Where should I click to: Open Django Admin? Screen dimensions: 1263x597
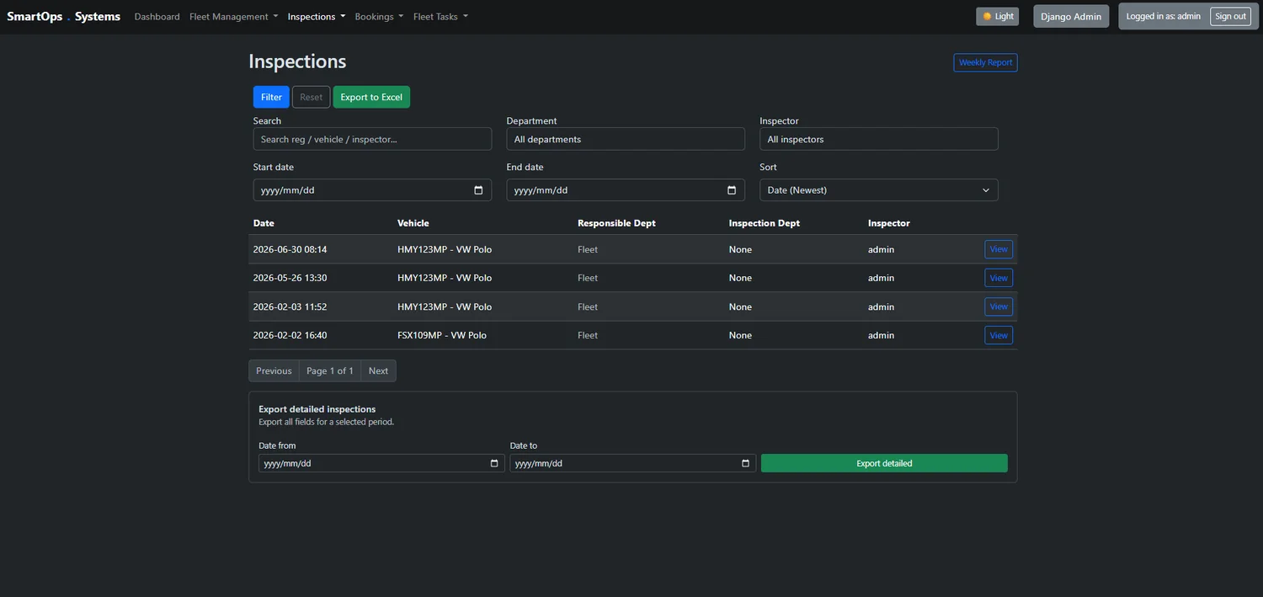(1071, 16)
